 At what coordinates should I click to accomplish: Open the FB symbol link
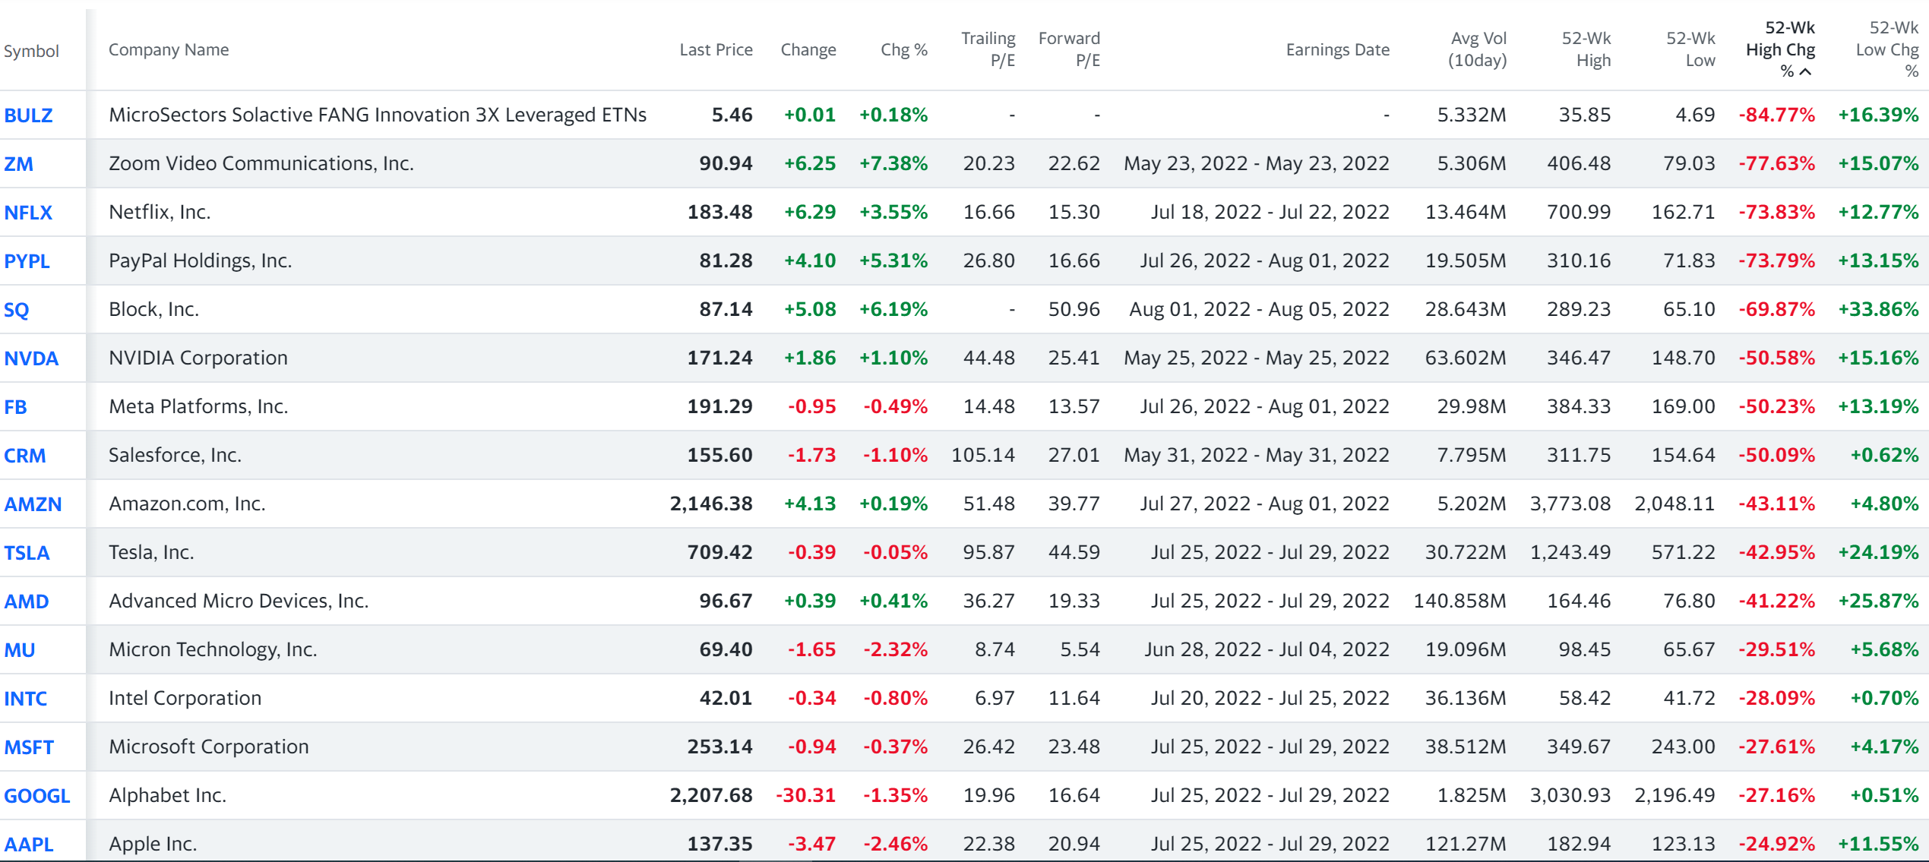coord(15,407)
